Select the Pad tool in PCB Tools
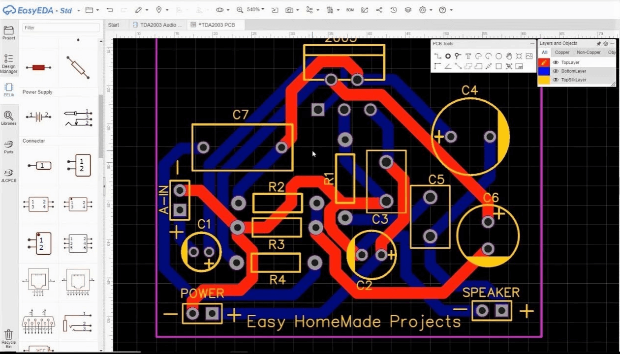This screenshot has height=354, width=620. point(448,56)
